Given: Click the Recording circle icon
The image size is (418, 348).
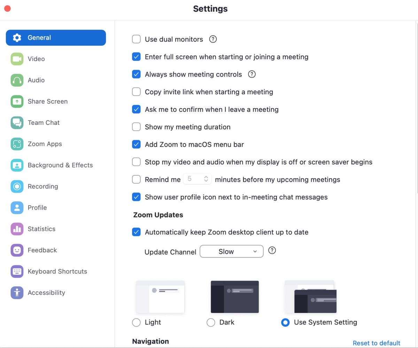Looking at the screenshot, I should click(17, 186).
